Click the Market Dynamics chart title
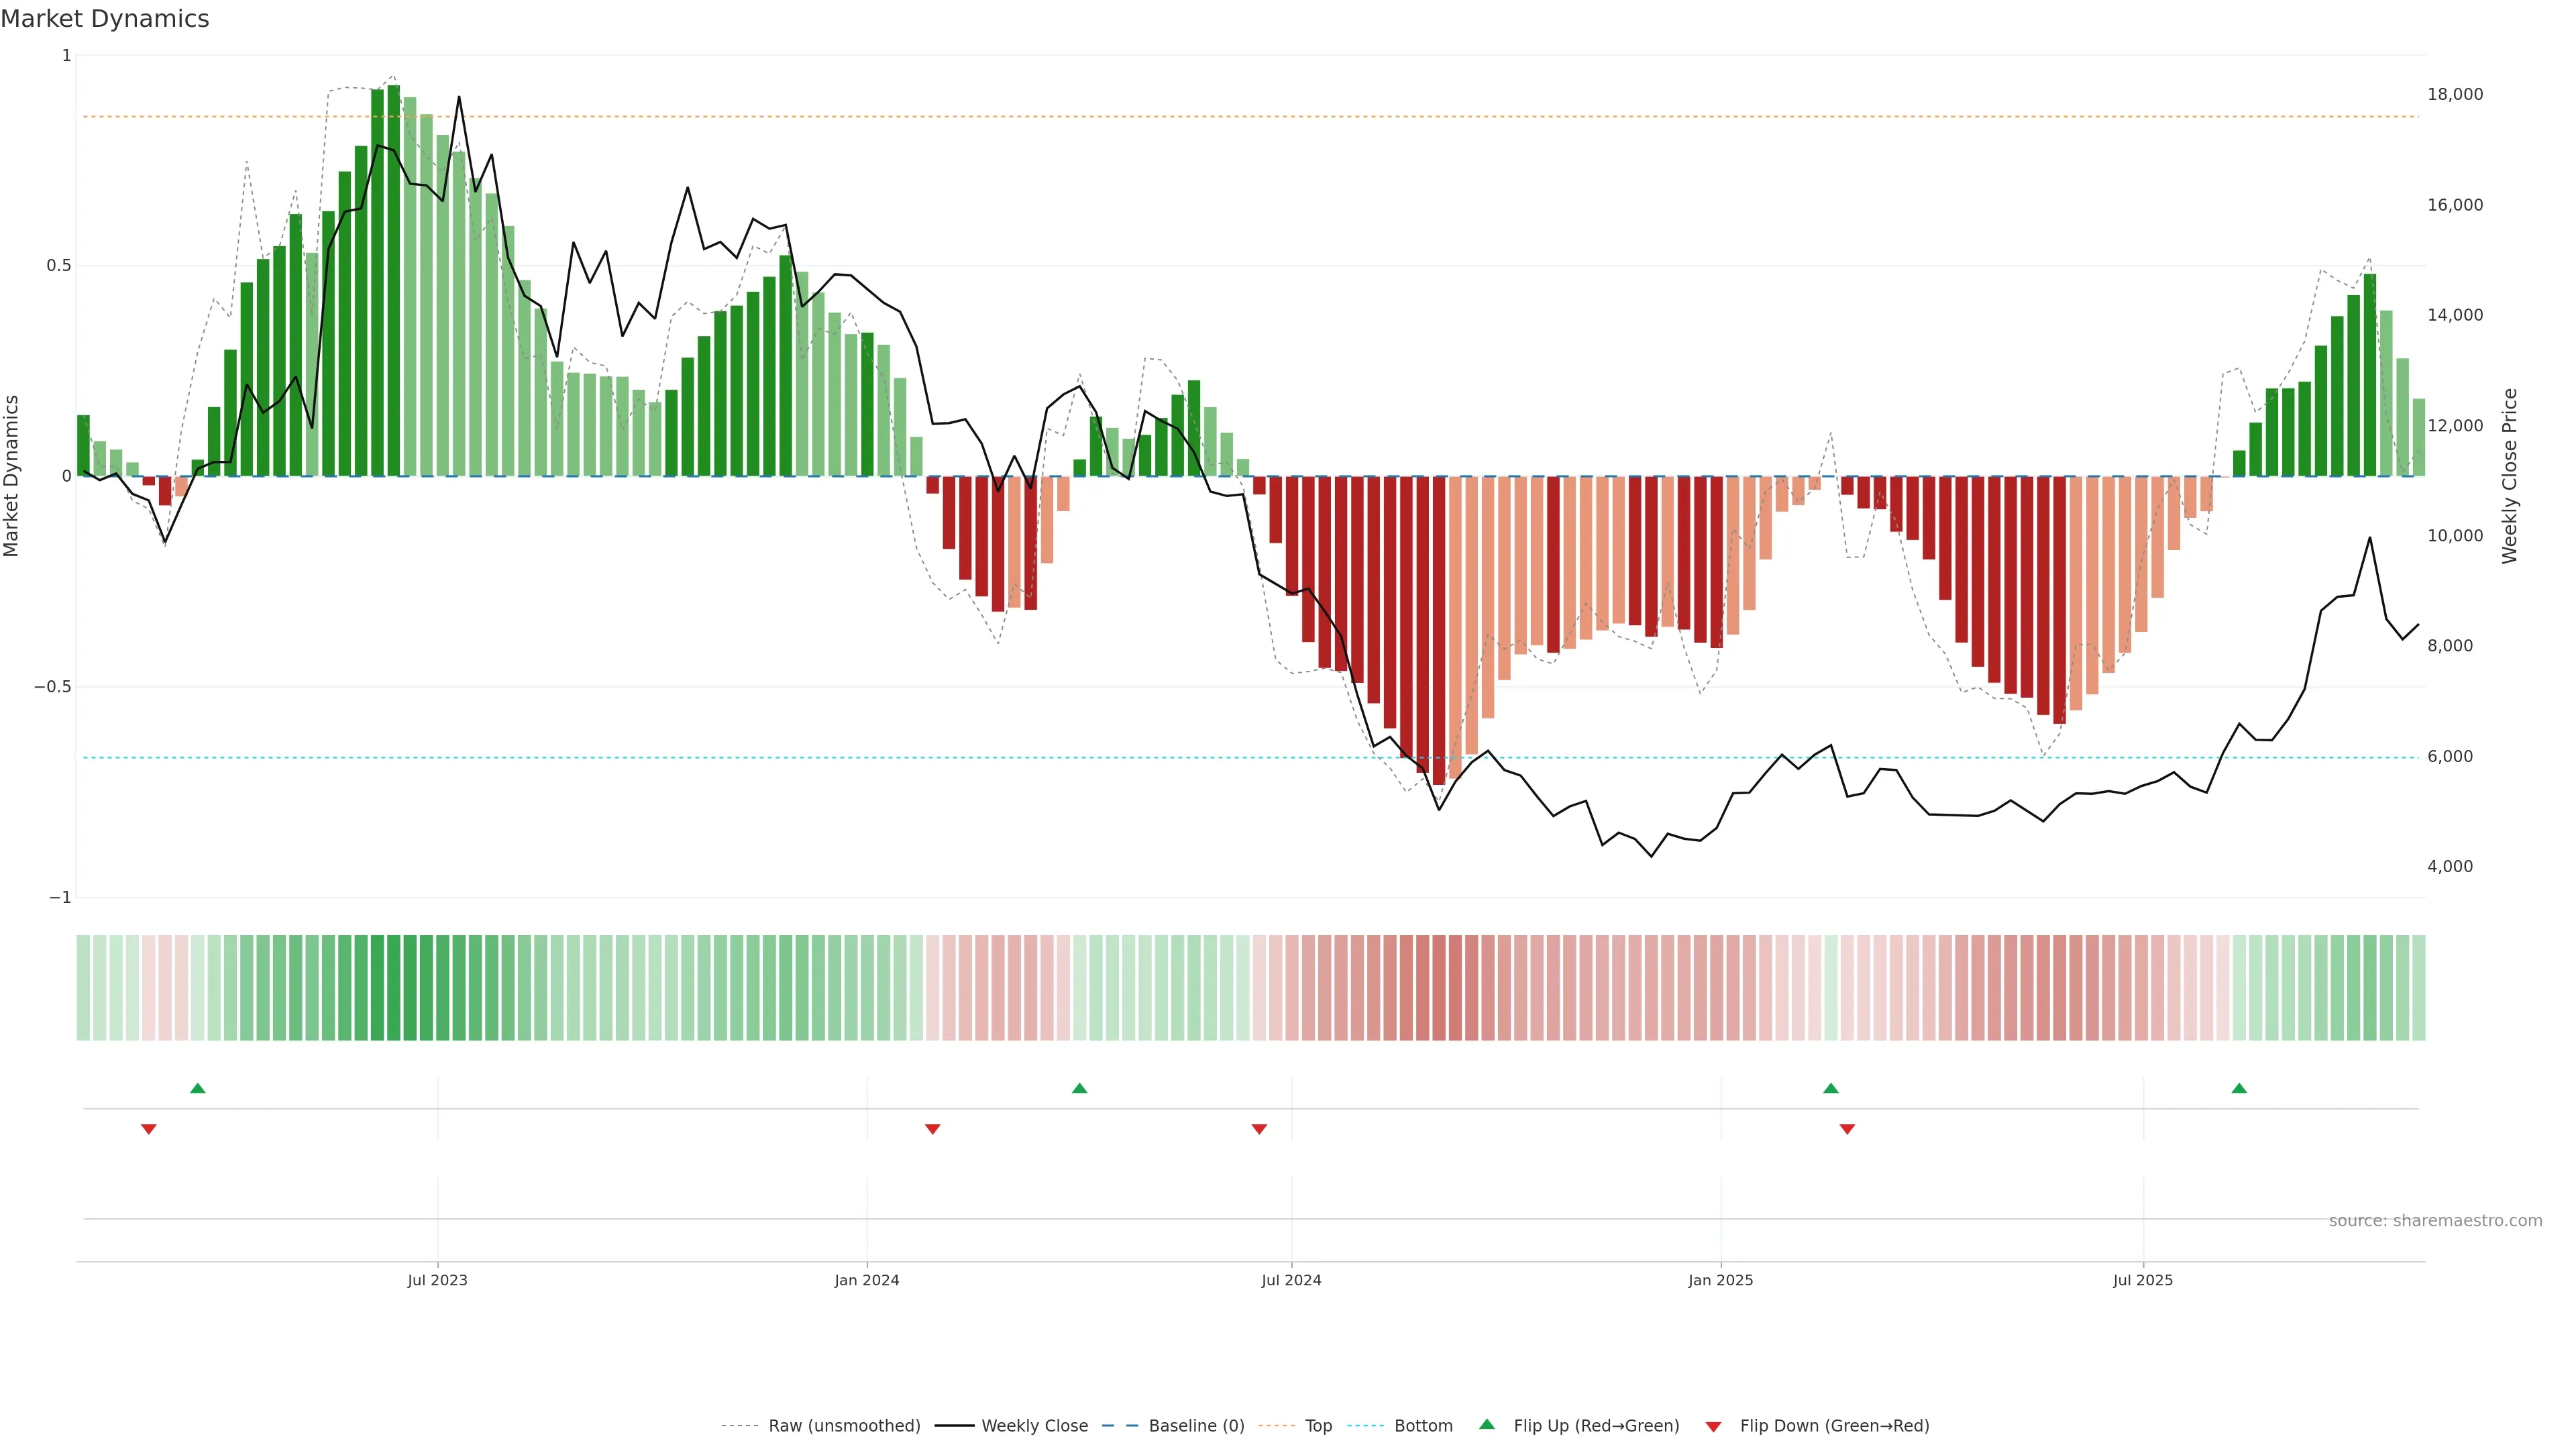 tap(105, 19)
